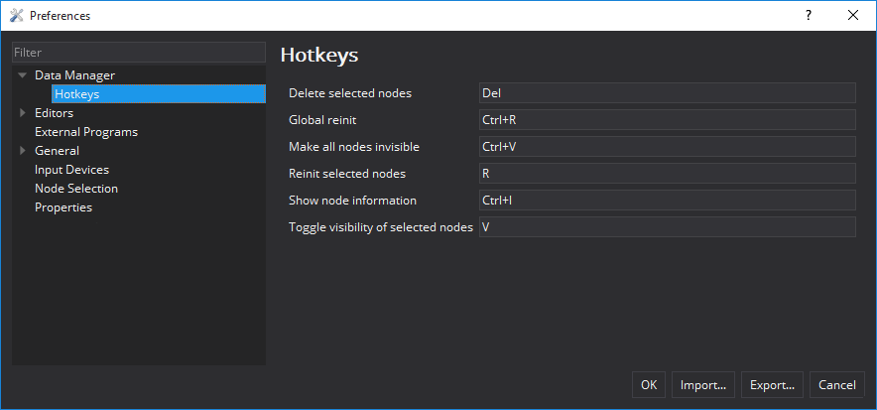877x410 pixels.
Task: Collapse the Data Manager tree node
Action: pos(23,75)
